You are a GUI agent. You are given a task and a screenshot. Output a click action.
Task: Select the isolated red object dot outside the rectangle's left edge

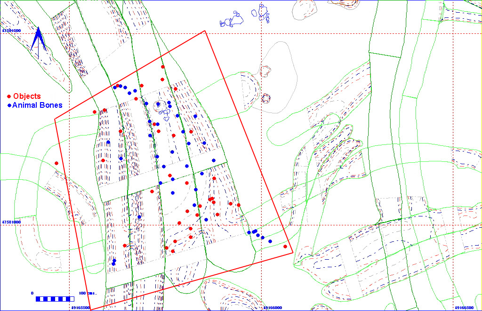pyautogui.click(x=56, y=163)
